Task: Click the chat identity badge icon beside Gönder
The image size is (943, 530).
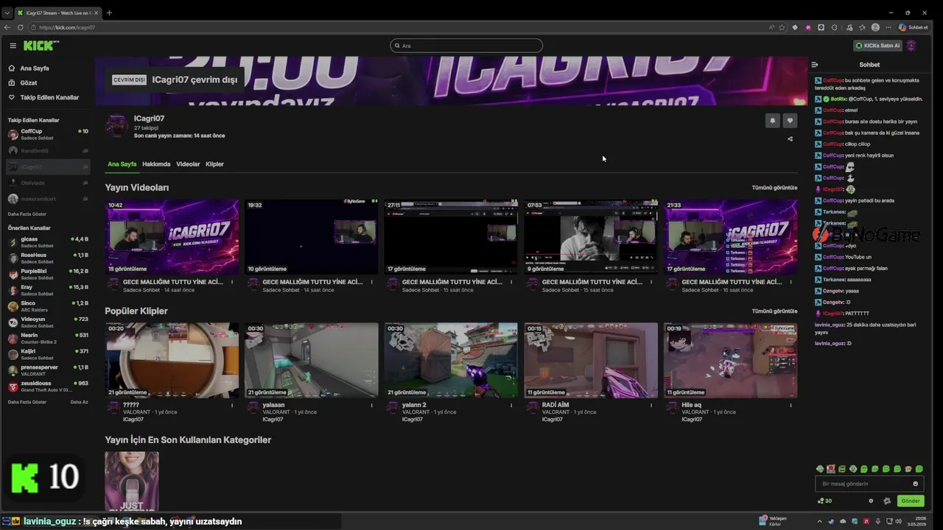Action: pyautogui.click(x=887, y=501)
